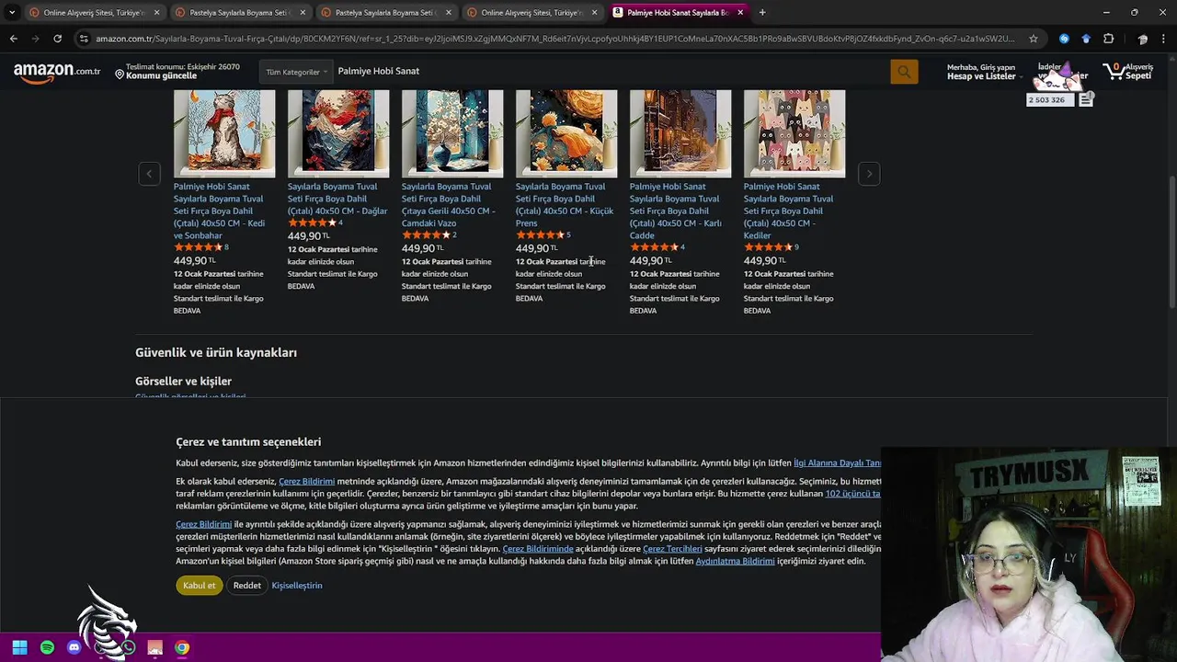The width and height of the screenshot is (1177, 662).
Task: Click Kedi ve Sonbahar product thumbnail
Action: [224, 133]
